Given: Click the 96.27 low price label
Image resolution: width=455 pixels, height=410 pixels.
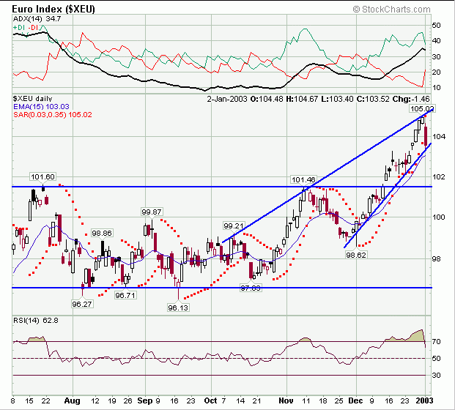Looking at the screenshot, I should 82,304.
